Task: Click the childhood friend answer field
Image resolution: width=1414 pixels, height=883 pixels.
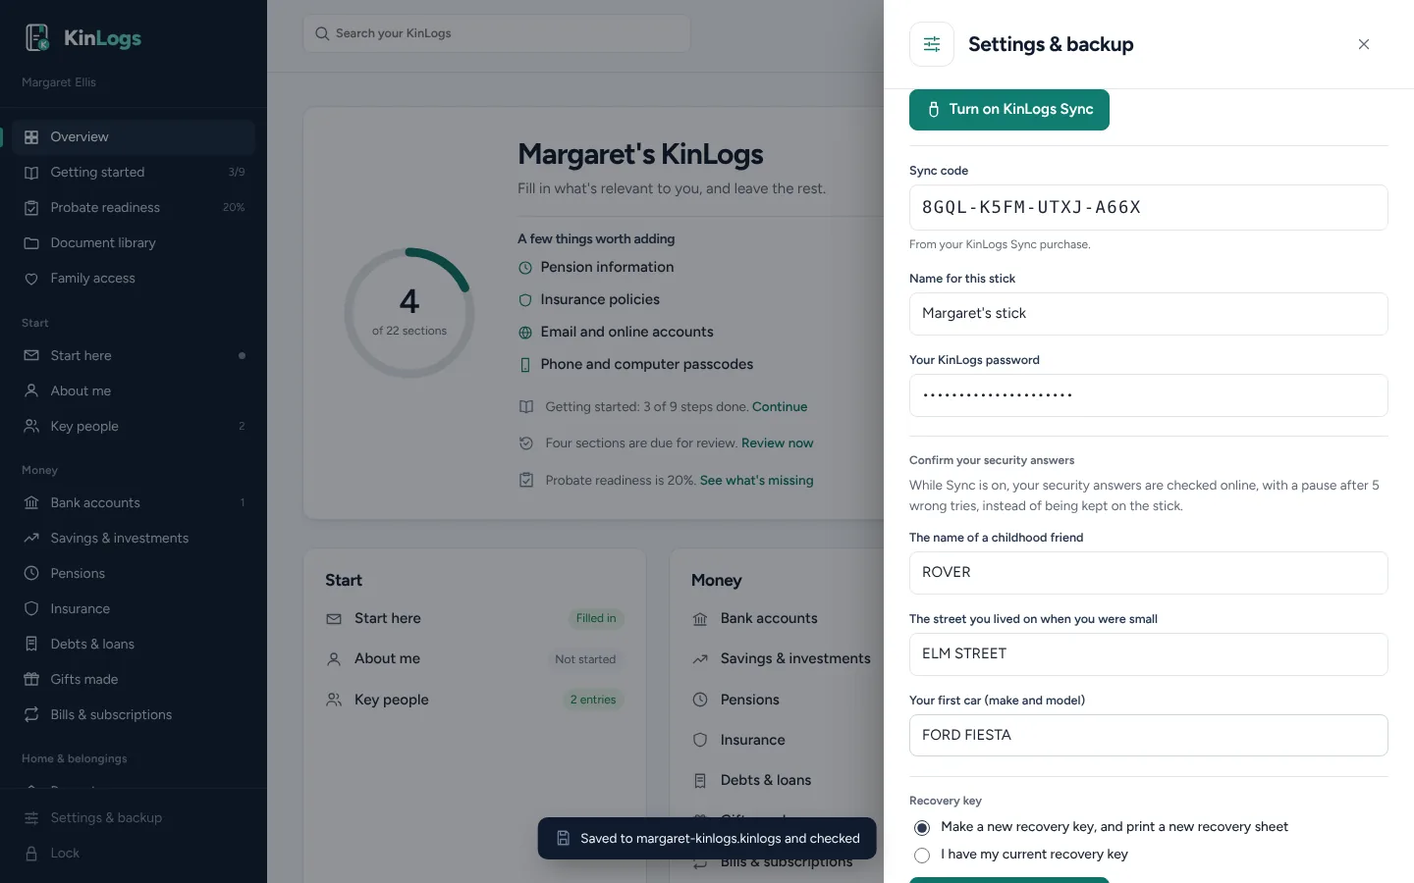Action: 1148,573
